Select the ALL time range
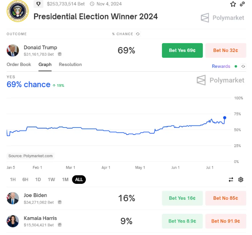The height and width of the screenshot is (235, 252). click(79, 179)
